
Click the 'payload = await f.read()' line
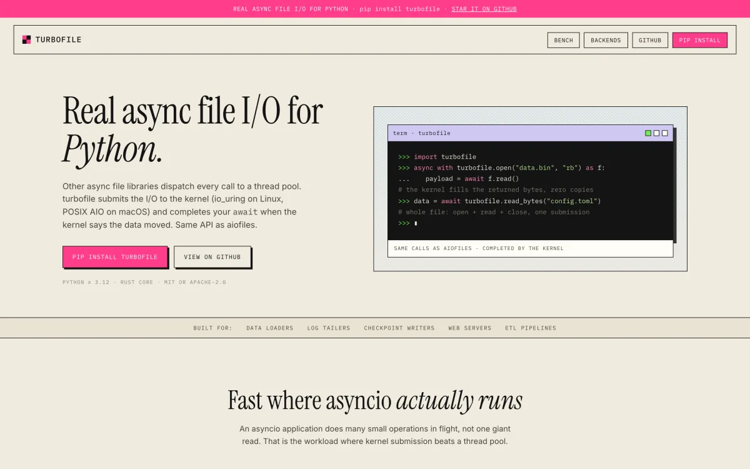459,179
